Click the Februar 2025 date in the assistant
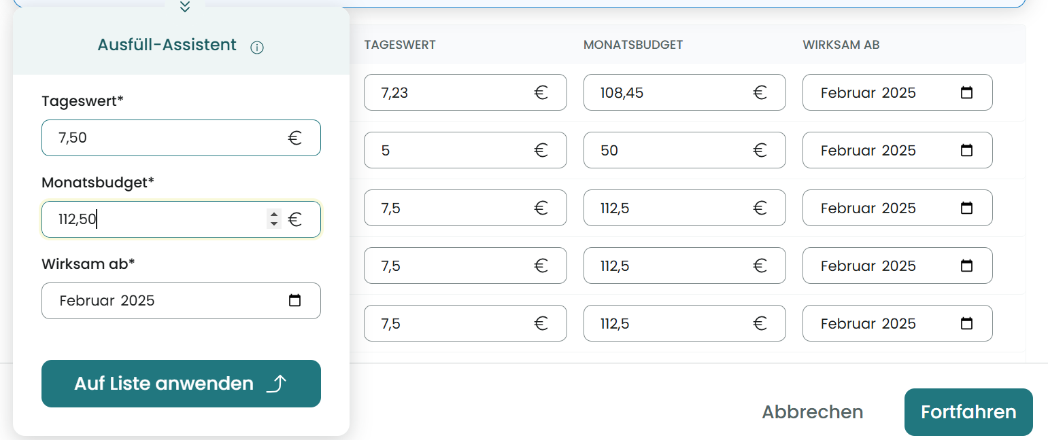This screenshot has height=440, width=1048. (107, 301)
